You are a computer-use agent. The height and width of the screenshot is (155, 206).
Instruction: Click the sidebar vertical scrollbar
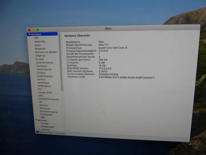click(x=61, y=62)
